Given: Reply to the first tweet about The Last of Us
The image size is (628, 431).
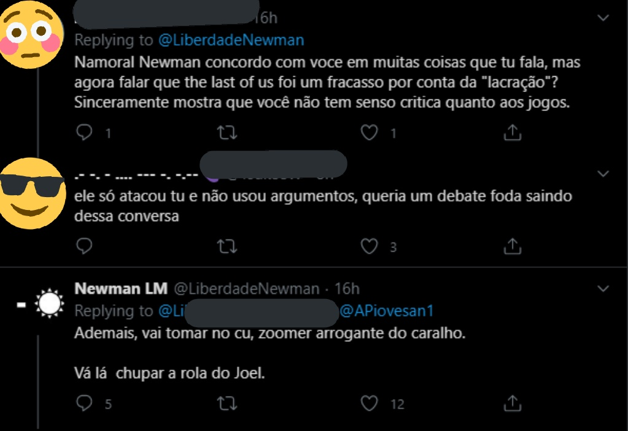Looking at the screenshot, I should click(x=84, y=132).
